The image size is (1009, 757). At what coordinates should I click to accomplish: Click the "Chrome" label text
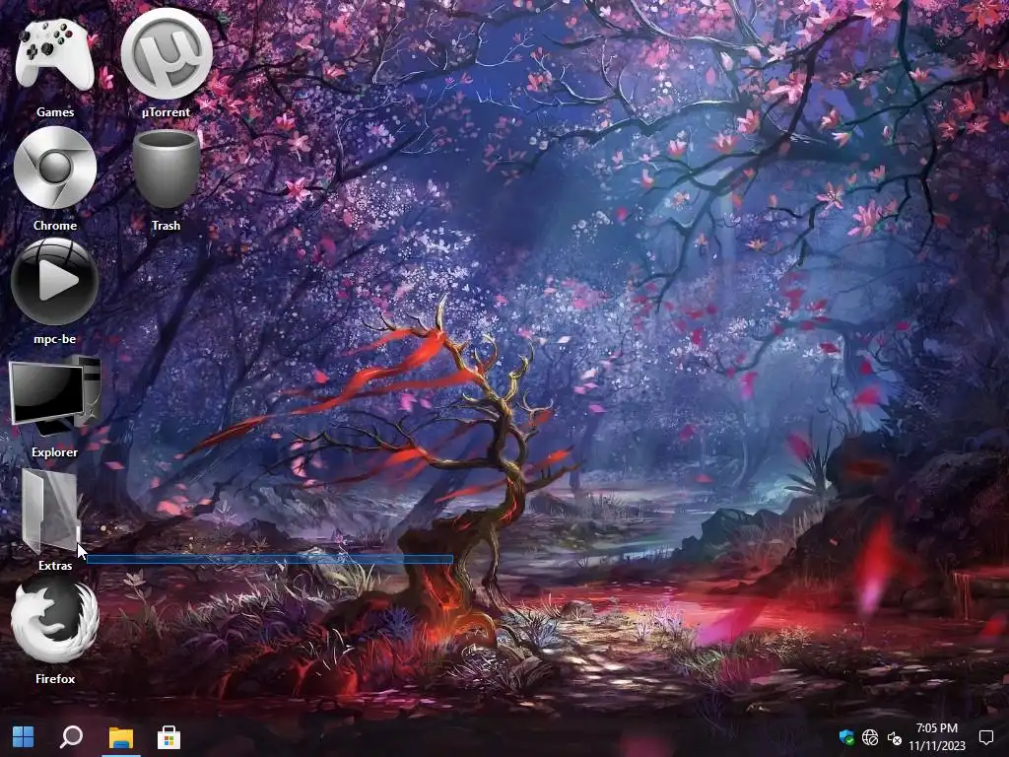point(55,226)
